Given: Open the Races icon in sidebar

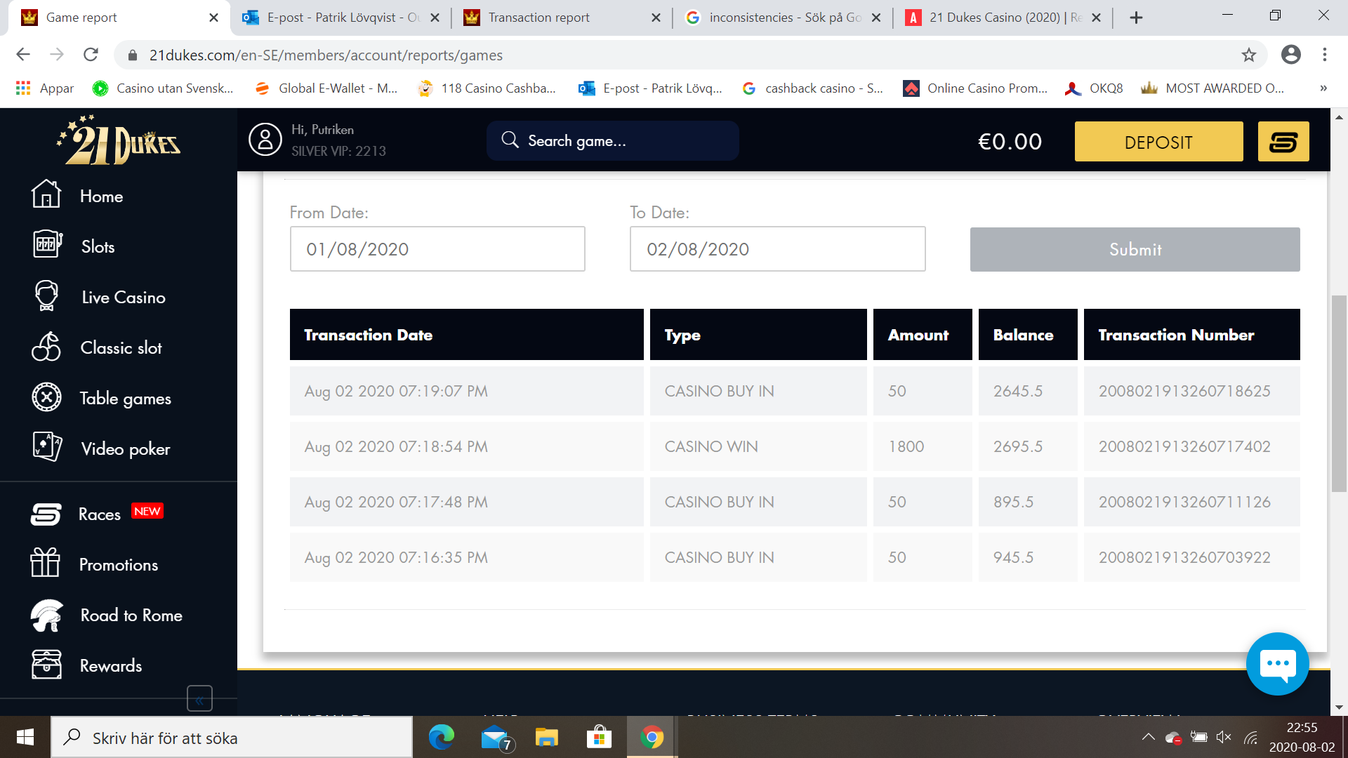Looking at the screenshot, I should pos(46,514).
